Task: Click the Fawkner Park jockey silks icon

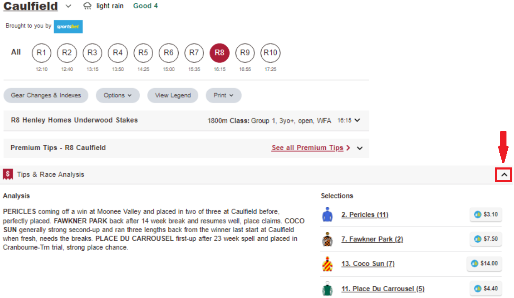Action: coord(327,239)
